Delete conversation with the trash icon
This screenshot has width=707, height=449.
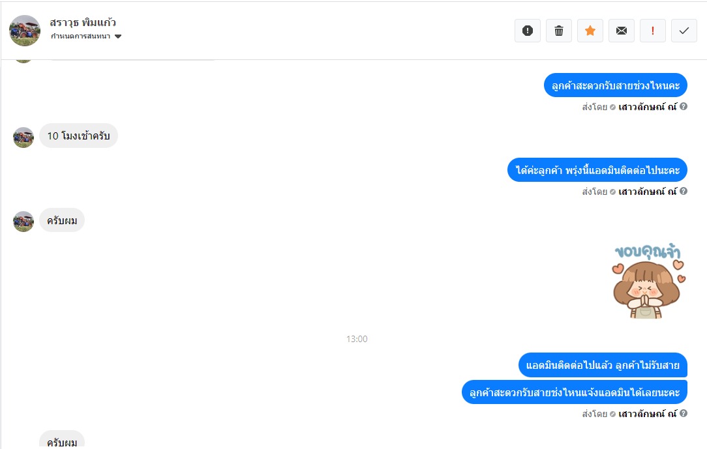pos(559,31)
